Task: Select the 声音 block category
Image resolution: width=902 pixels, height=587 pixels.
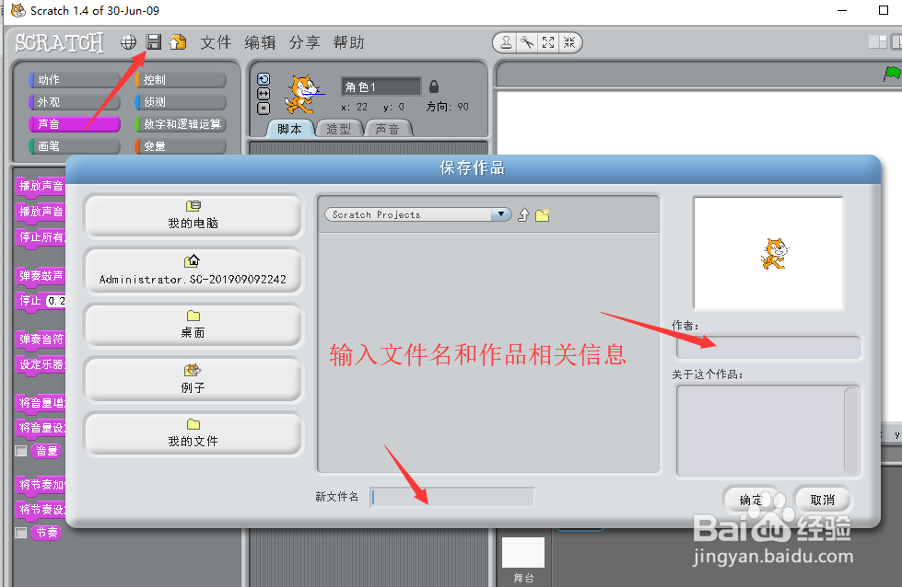Action: (75, 124)
